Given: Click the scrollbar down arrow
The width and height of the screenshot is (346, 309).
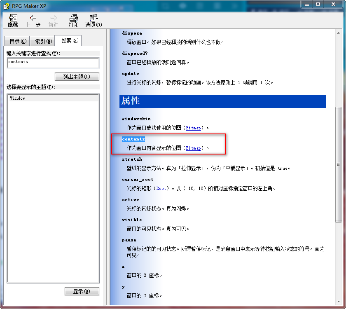Looking at the screenshot, I should point(339,302).
